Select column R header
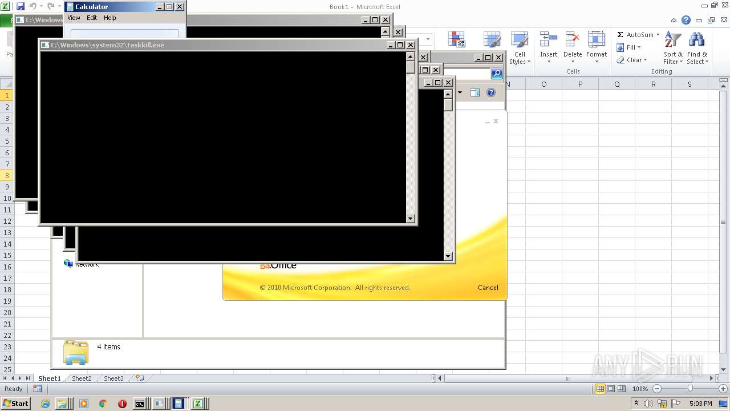730x411 pixels. [653, 84]
